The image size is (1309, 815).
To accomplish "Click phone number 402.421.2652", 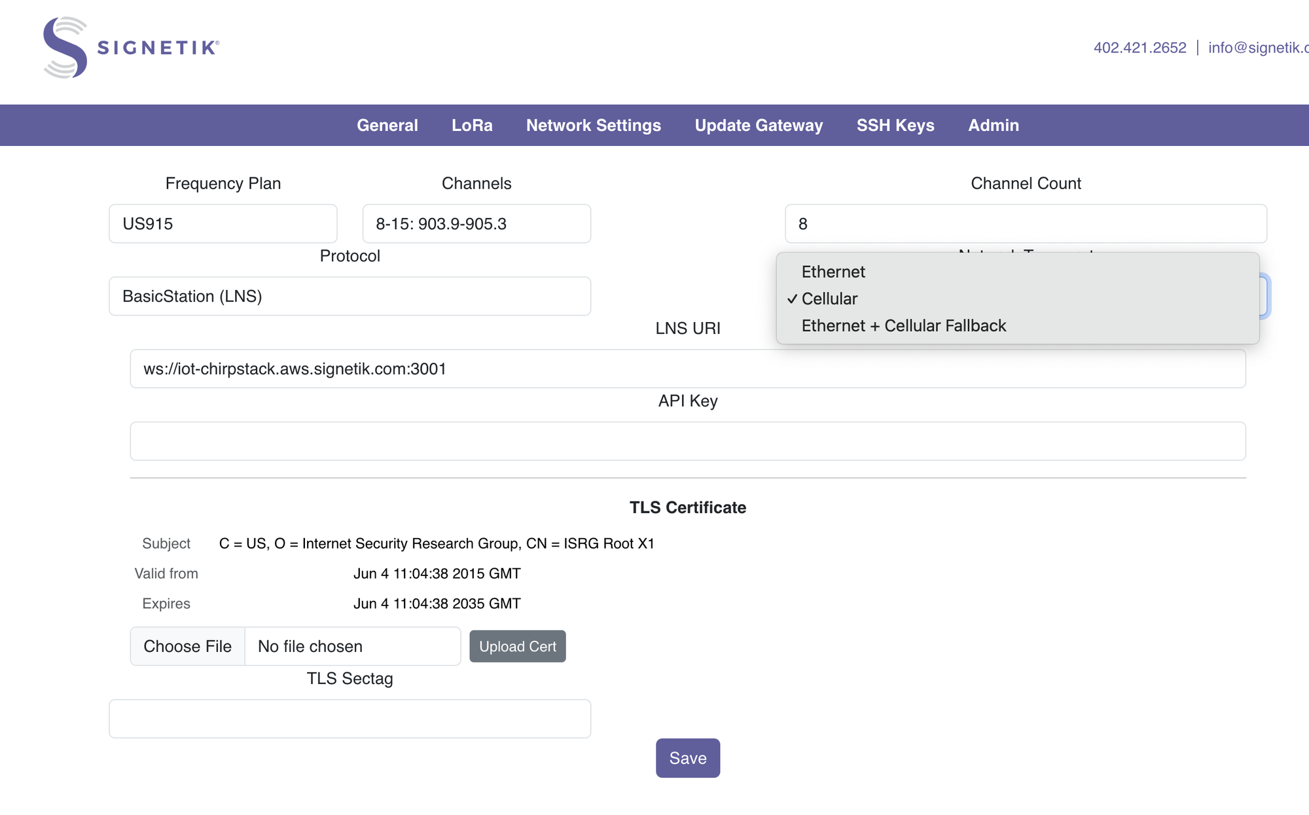I will point(1139,48).
